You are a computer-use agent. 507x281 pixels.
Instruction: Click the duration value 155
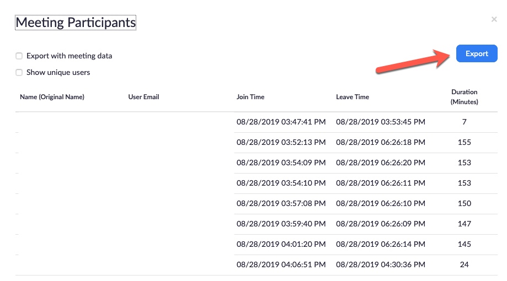click(465, 143)
